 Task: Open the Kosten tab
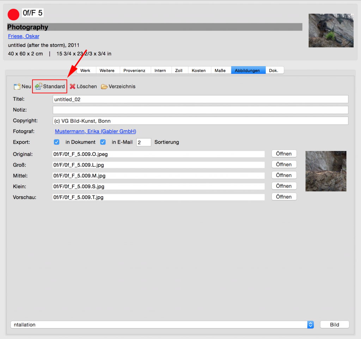pyautogui.click(x=199, y=70)
